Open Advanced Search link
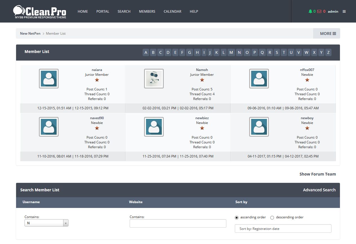 (x=319, y=190)
